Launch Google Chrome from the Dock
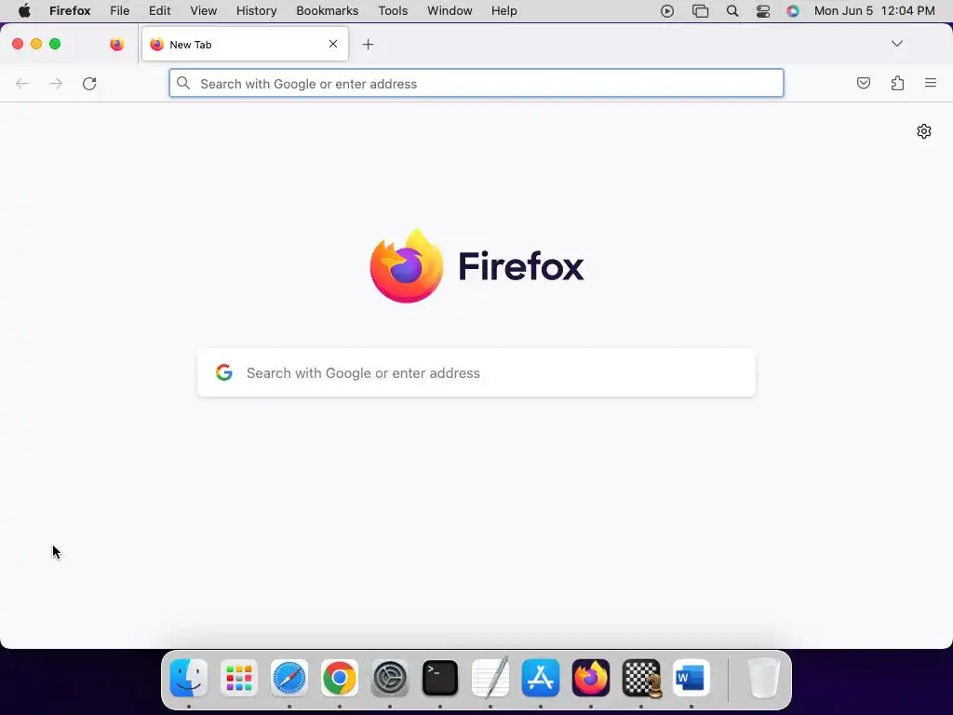The height and width of the screenshot is (715, 953). tap(339, 678)
